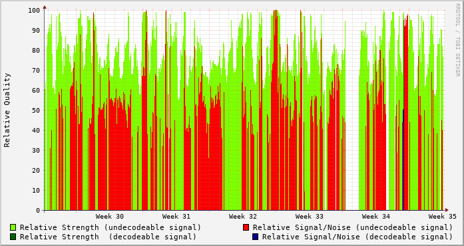Click the Relative Strength (decodeable signal) legend text

[x=108, y=237]
